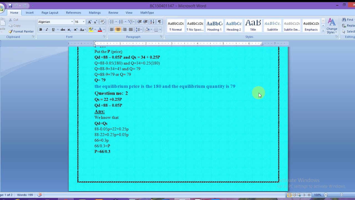
Task: Toggle show paragraph marks
Action: tap(159, 22)
